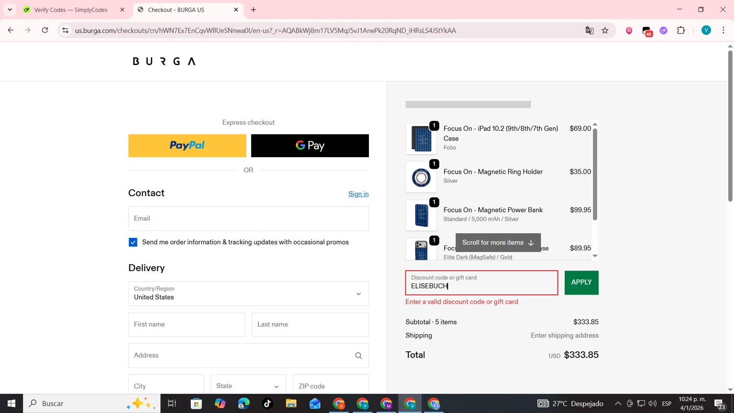The width and height of the screenshot is (734, 413).
Task: Open notification center icon
Action: 720,404
